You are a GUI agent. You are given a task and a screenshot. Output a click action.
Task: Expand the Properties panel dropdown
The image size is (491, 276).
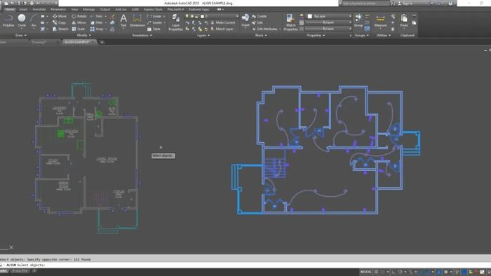click(x=316, y=35)
